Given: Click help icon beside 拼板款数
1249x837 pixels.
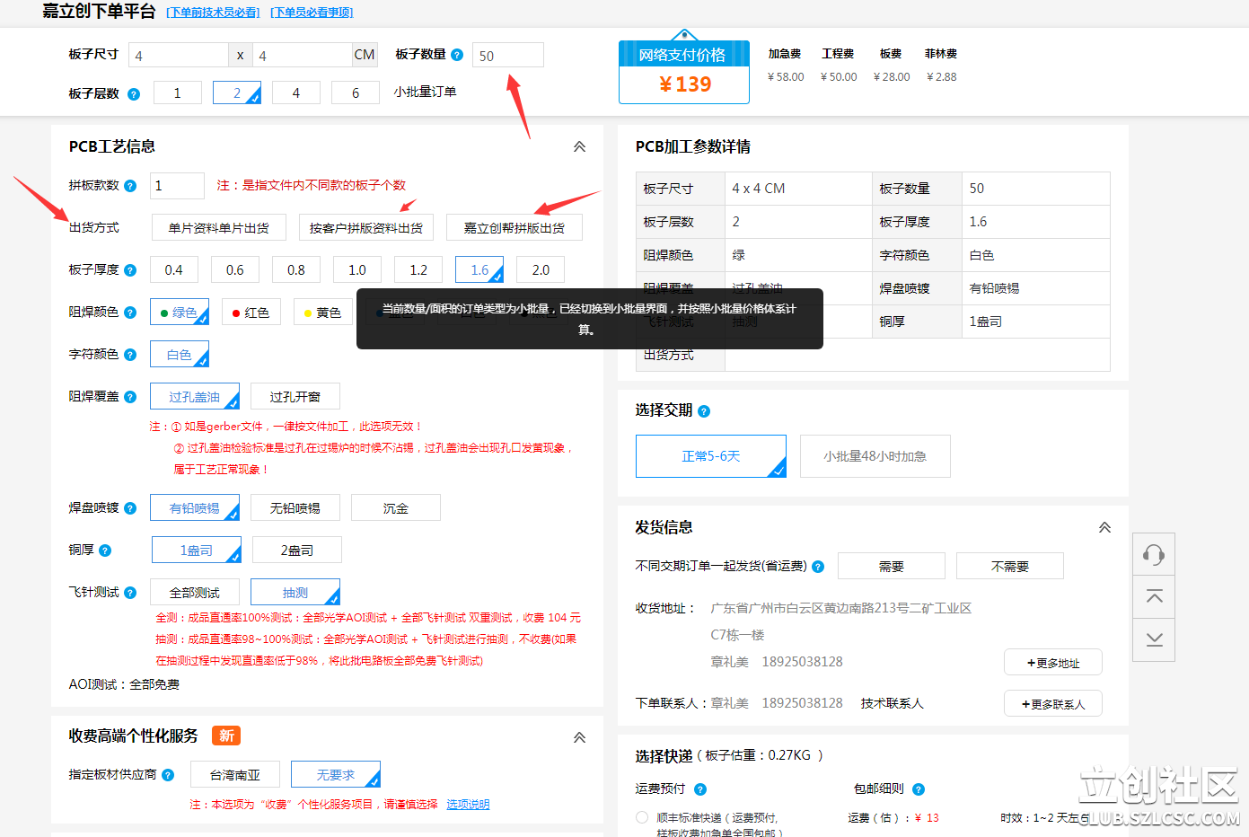Looking at the screenshot, I should click(x=130, y=186).
